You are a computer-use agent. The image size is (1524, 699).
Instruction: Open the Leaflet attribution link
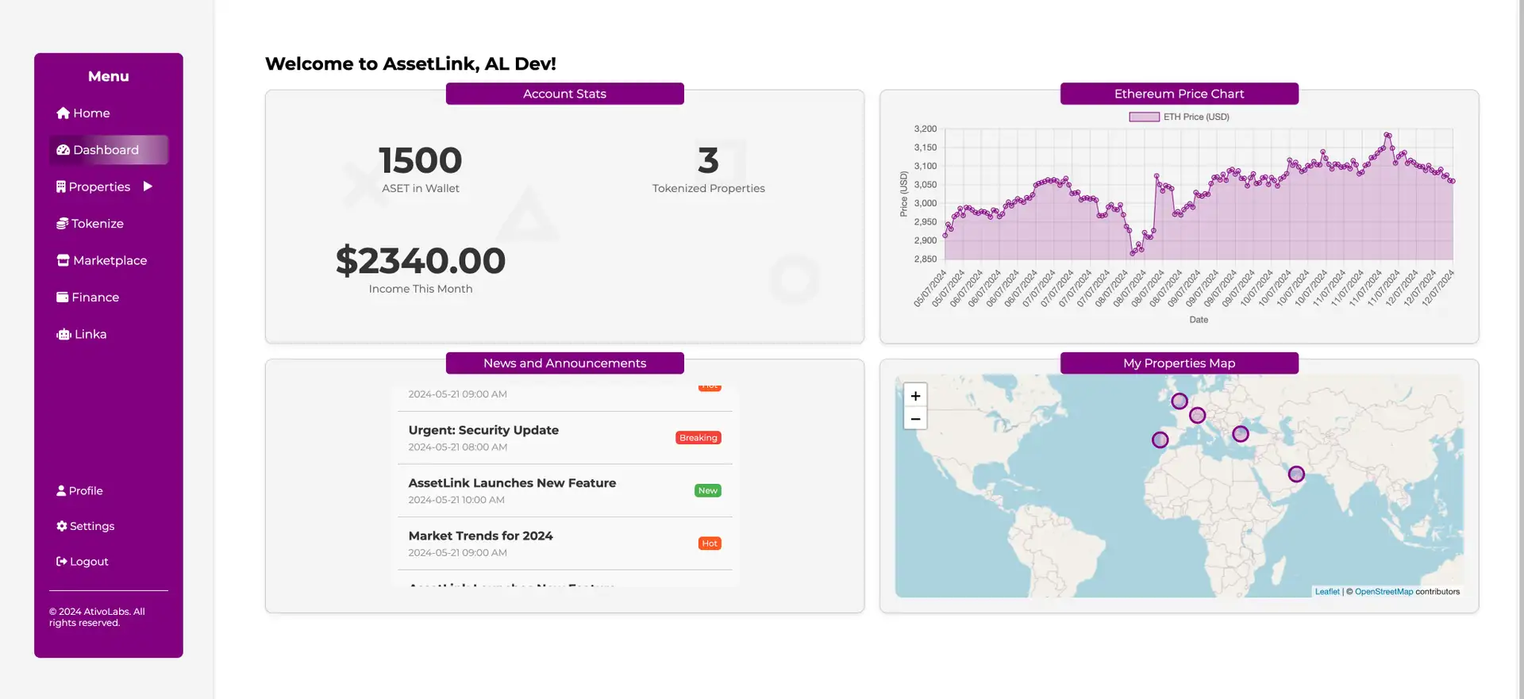1326,592
